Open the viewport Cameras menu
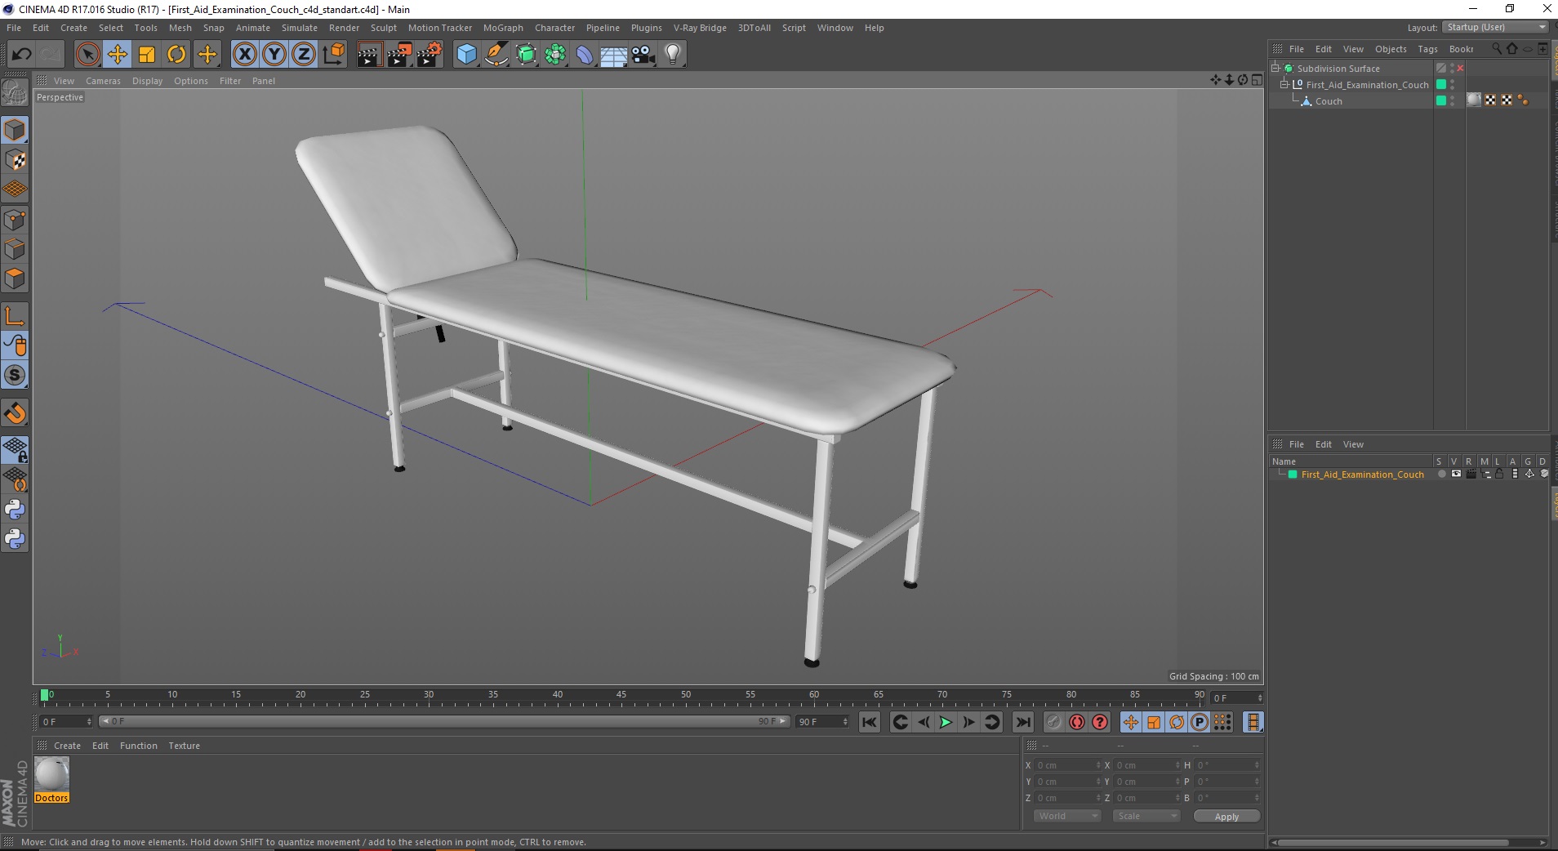This screenshot has width=1558, height=851. pyautogui.click(x=103, y=81)
